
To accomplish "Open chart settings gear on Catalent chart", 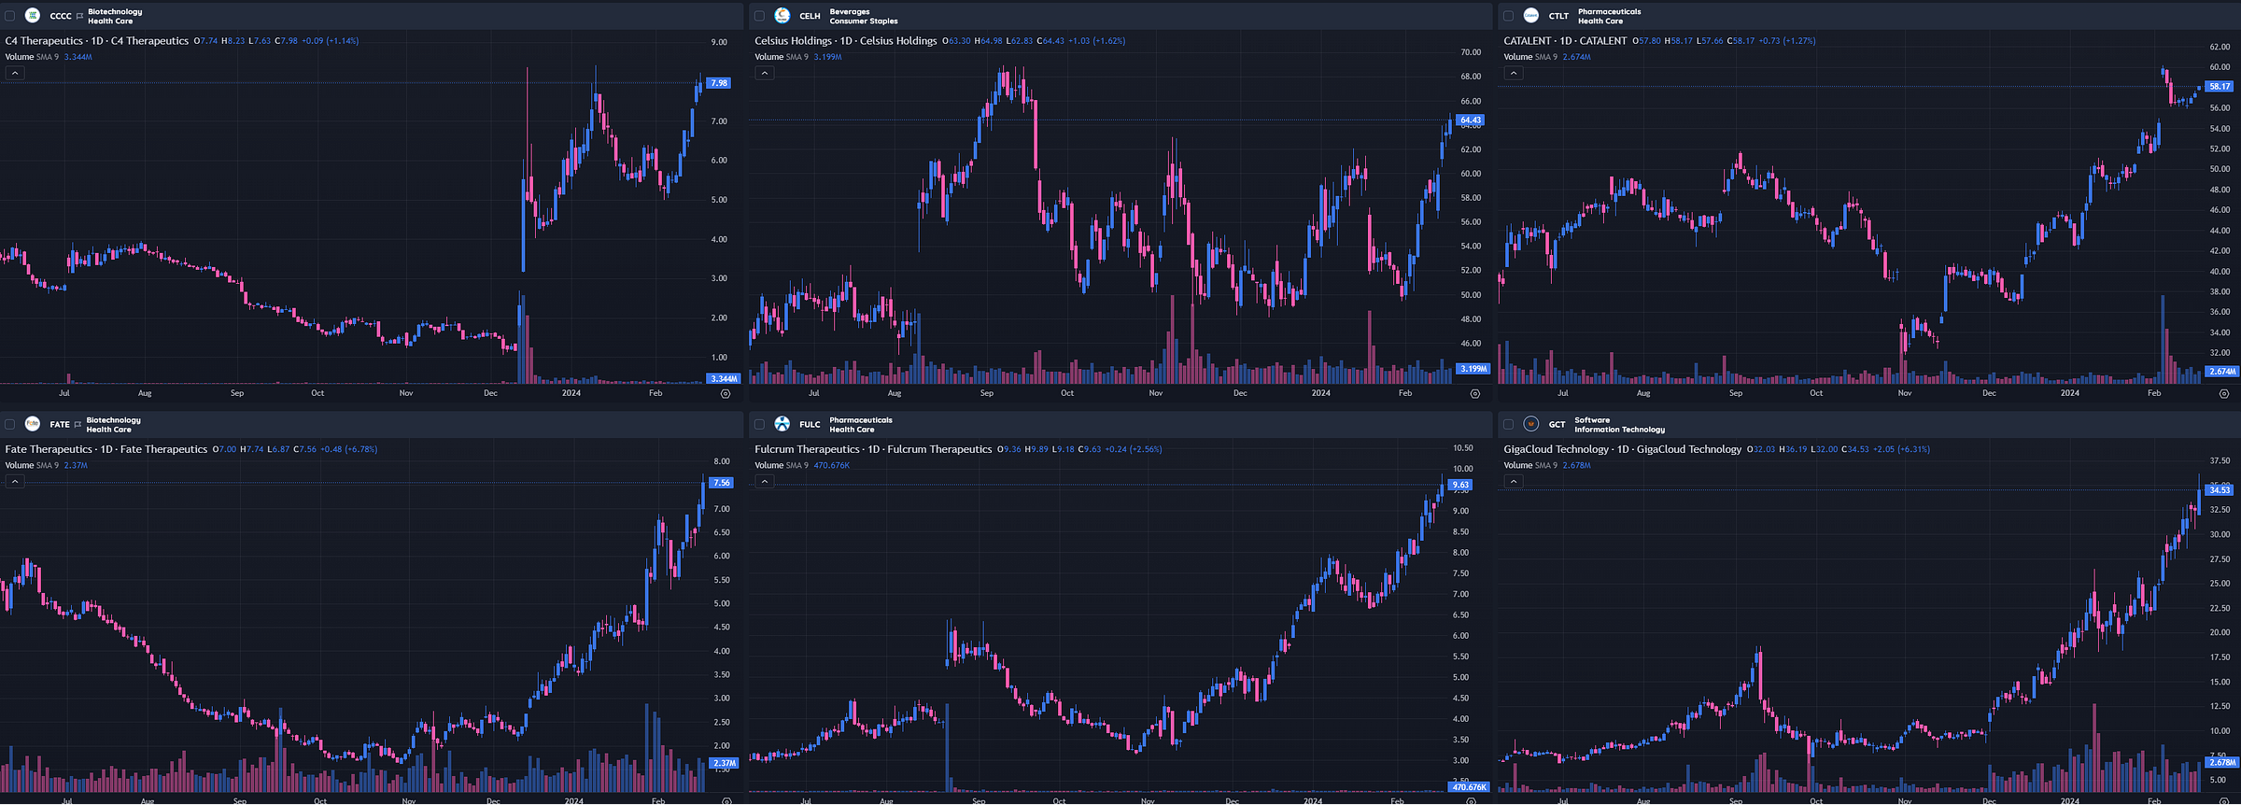I will [x=2224, y=394].
